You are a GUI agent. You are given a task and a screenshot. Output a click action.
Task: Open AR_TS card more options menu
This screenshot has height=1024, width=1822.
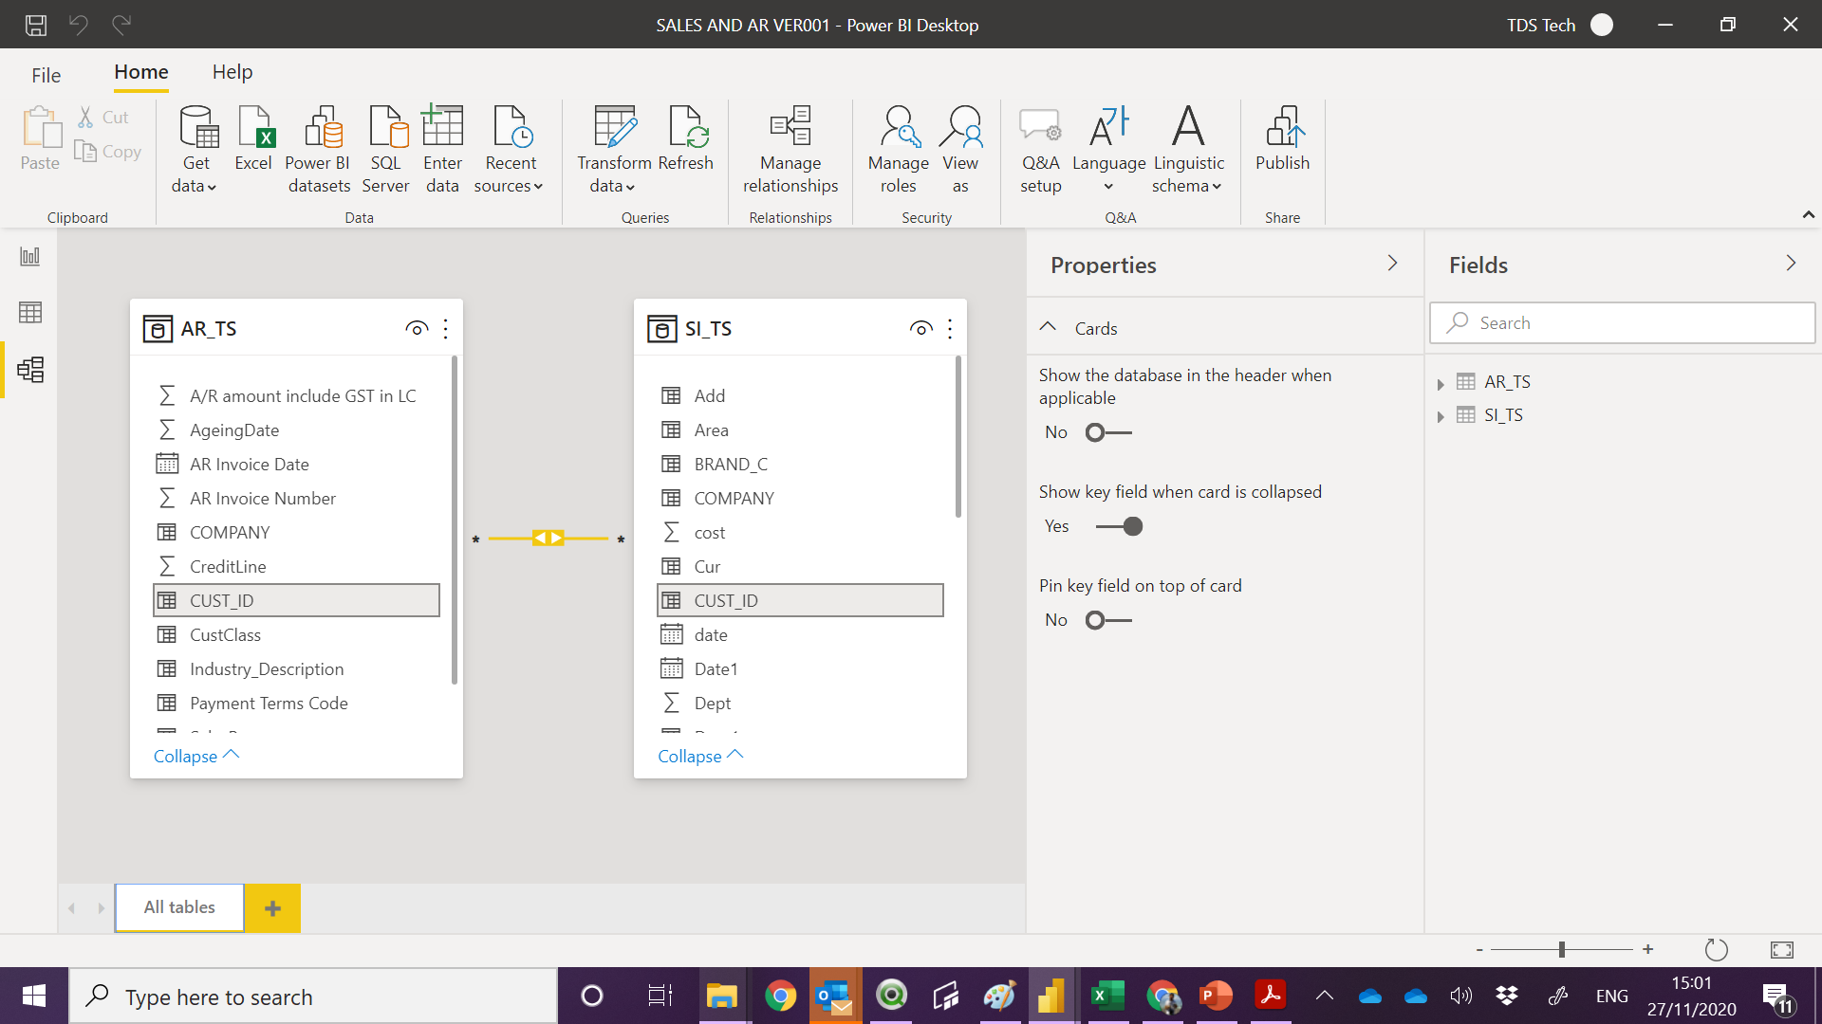coord(446,329)
